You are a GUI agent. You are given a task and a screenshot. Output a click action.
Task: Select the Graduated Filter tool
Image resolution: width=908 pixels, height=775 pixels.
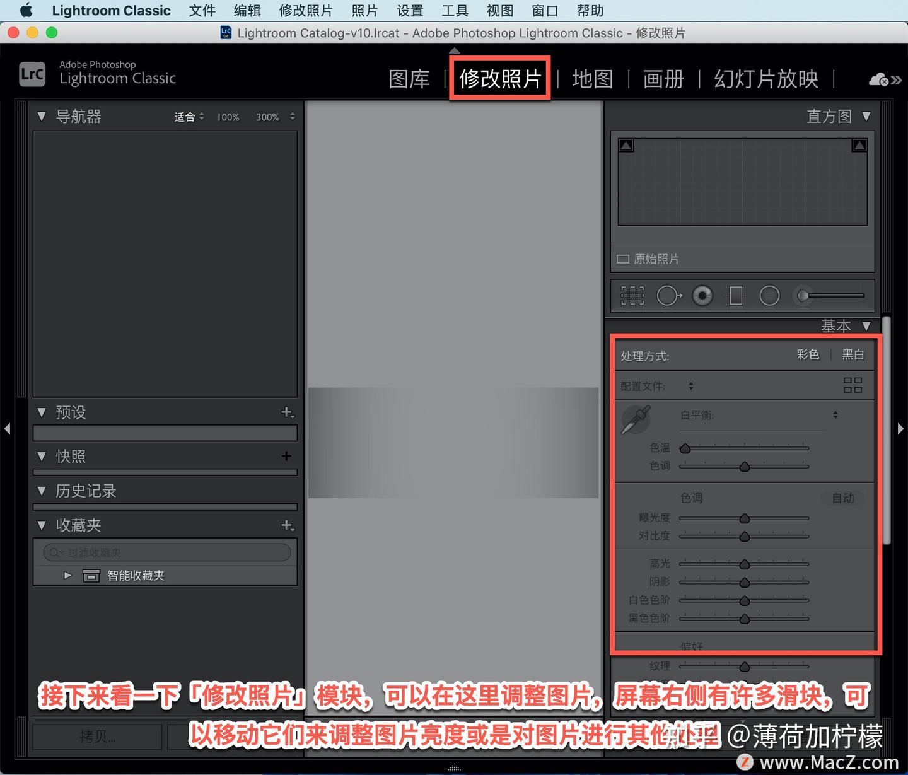(x=736, y=295)
